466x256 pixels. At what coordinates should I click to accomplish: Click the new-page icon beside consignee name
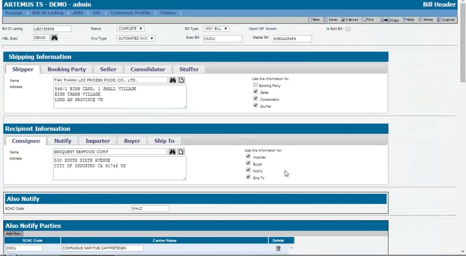tap(181, 152)
